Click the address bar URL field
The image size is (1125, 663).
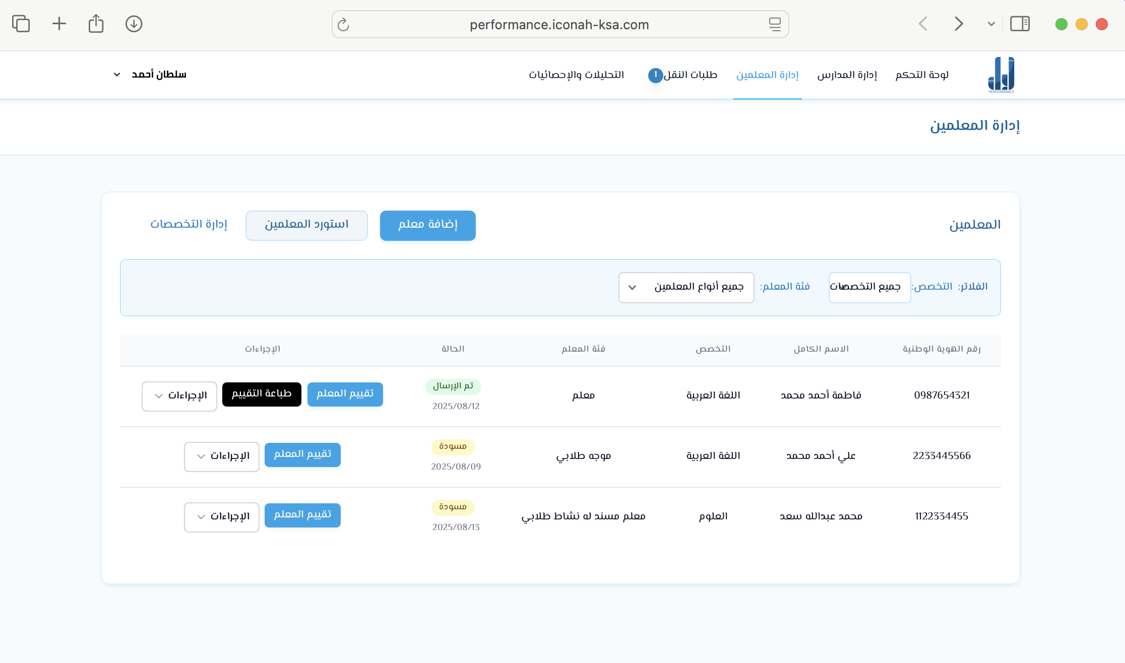558,24
